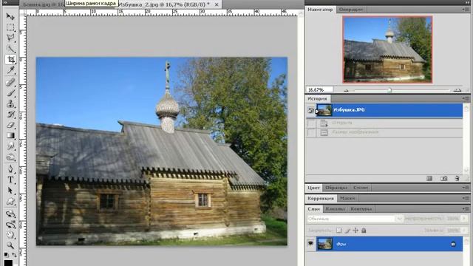Click the Navigator zoom slider handle
473x266 pixels.
[x=389, y=90]
